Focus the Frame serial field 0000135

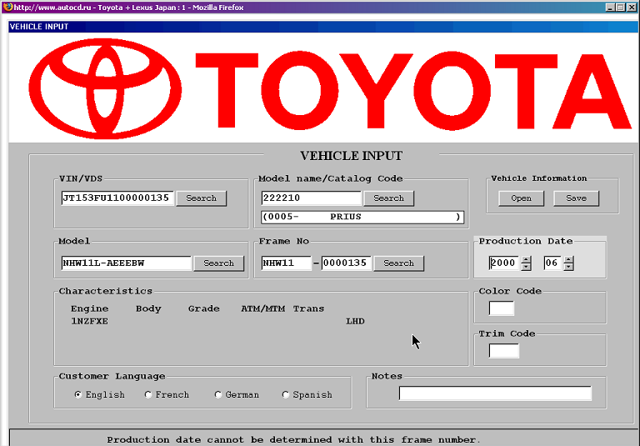tap(346, 263)
